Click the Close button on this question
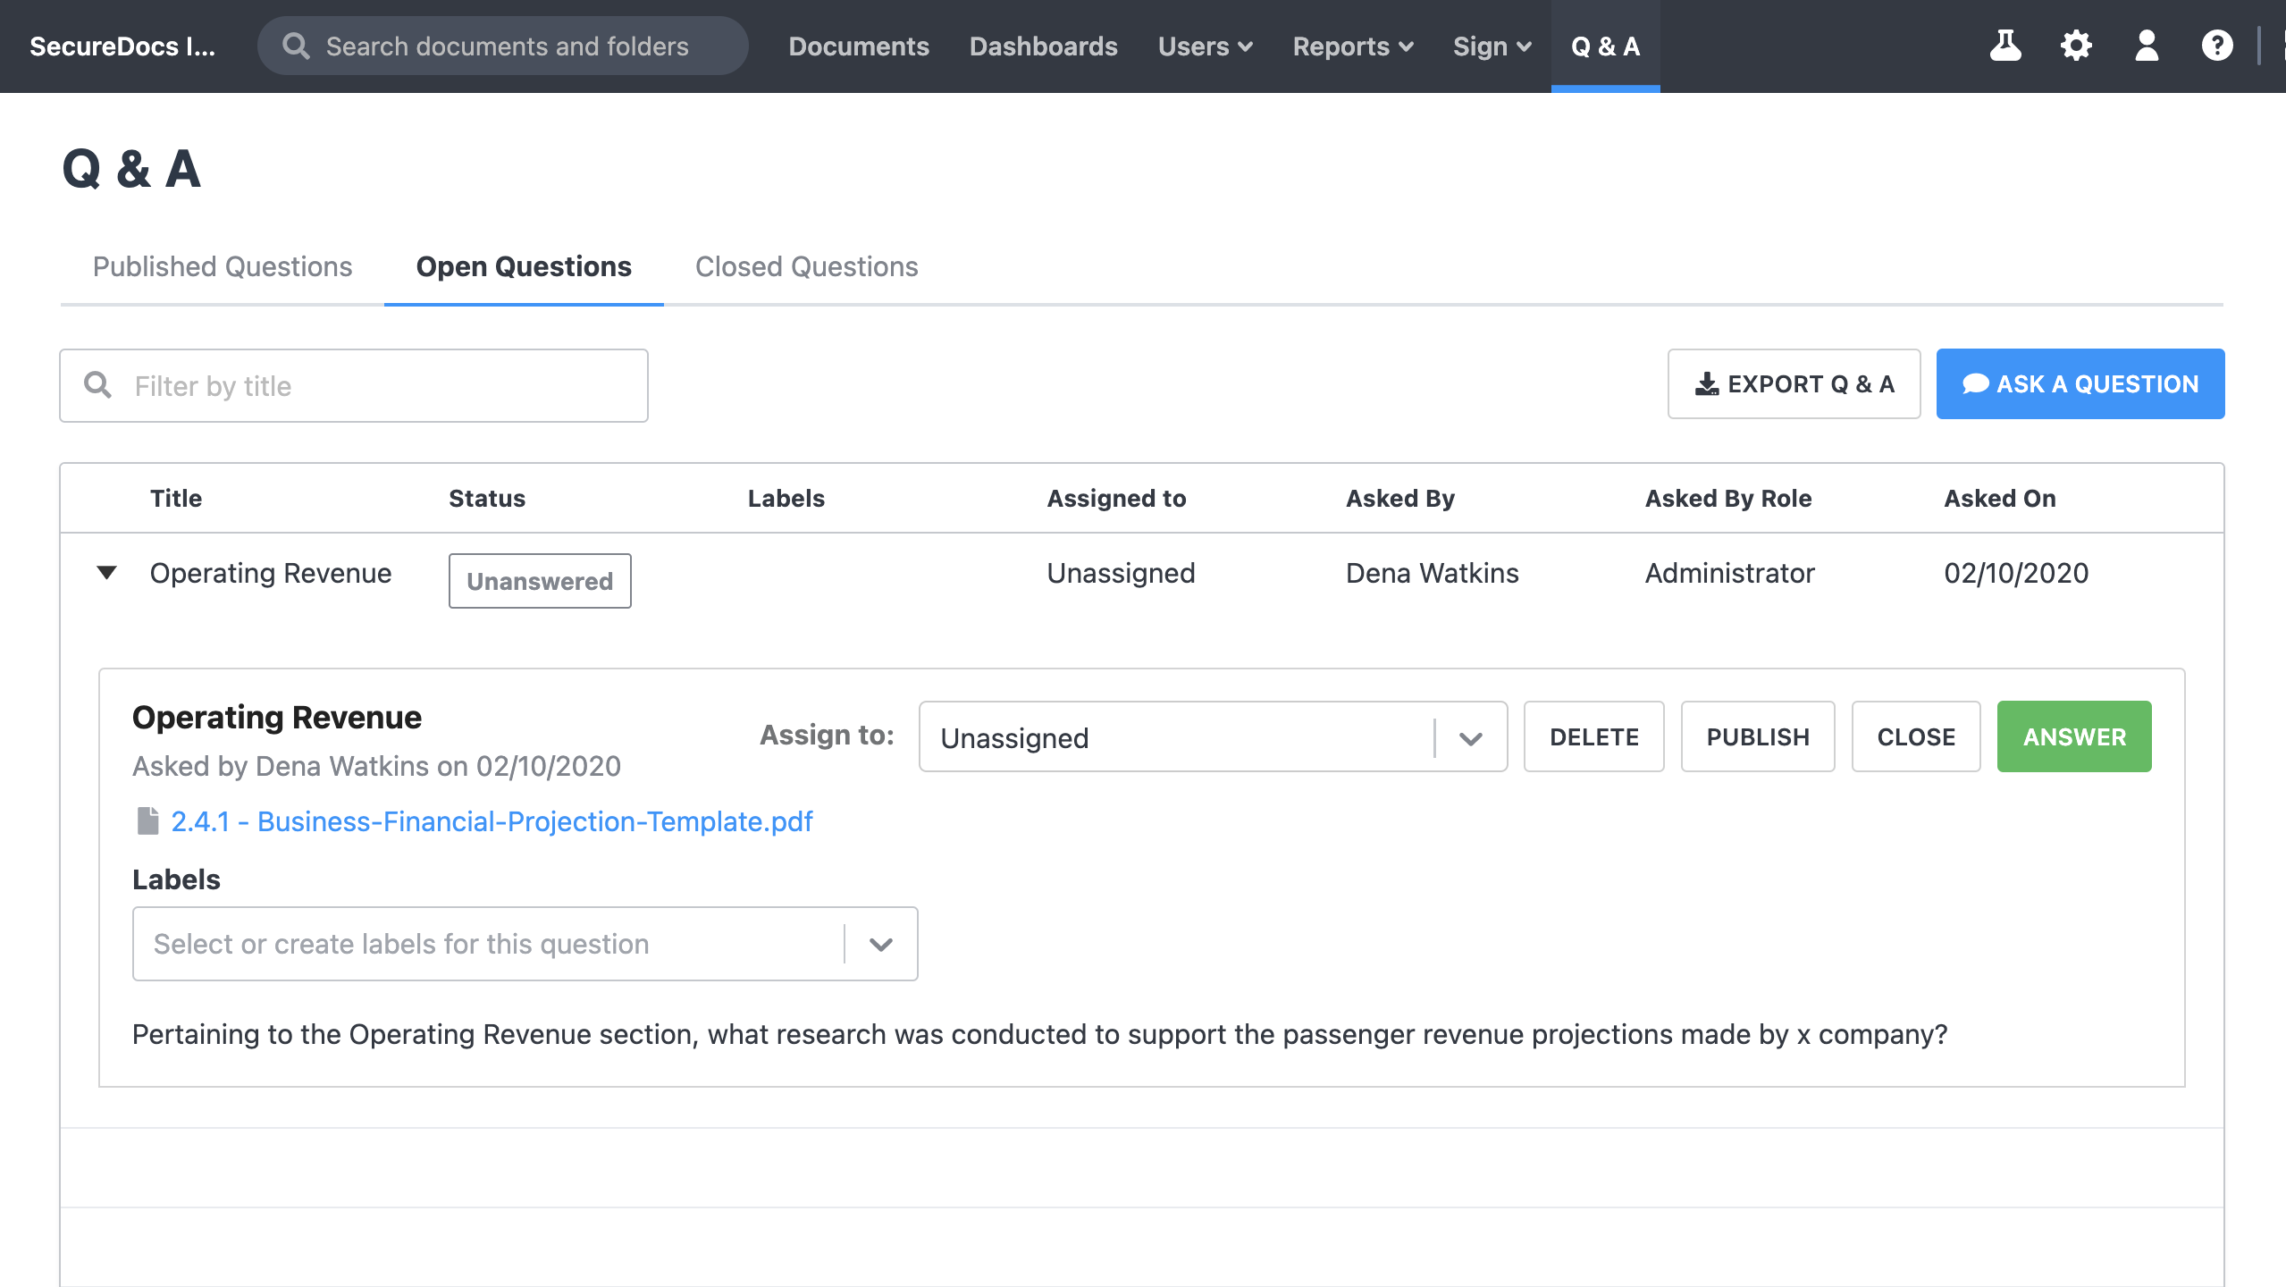The height and width of the screenshot is (1287, 2286). coord(1915,736)
